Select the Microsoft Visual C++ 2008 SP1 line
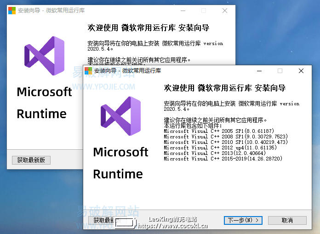 pos(226,137)
